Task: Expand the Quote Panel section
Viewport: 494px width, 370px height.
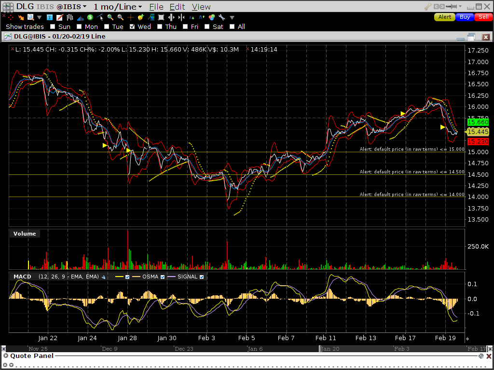Action: pos(6,356)
